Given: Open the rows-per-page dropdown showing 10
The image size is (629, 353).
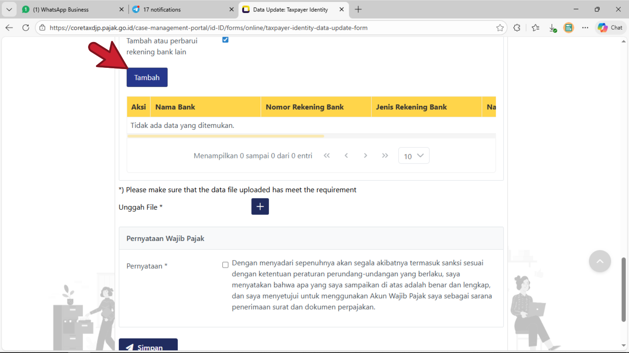Looking at the screenshot, I should pyautogui.click(x=414, y=156).
